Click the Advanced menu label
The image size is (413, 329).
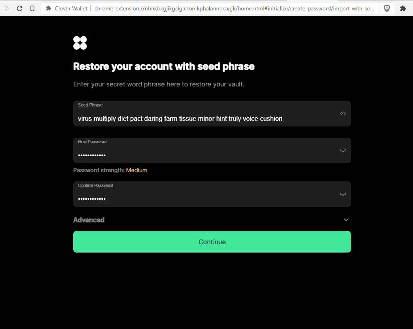(x=89, y=220)
